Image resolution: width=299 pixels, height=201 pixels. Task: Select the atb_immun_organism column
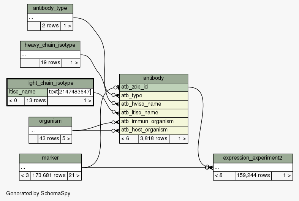[153, 122]
